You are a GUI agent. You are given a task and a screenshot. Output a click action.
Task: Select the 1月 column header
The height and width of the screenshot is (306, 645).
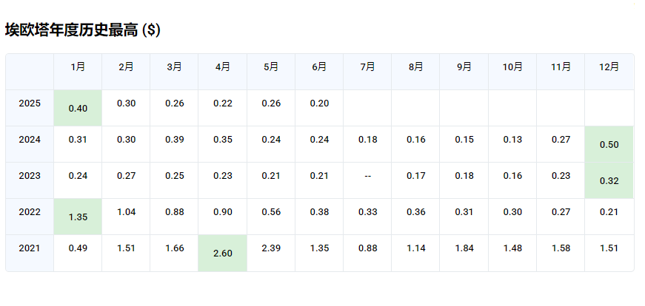[x=78, y=67]
